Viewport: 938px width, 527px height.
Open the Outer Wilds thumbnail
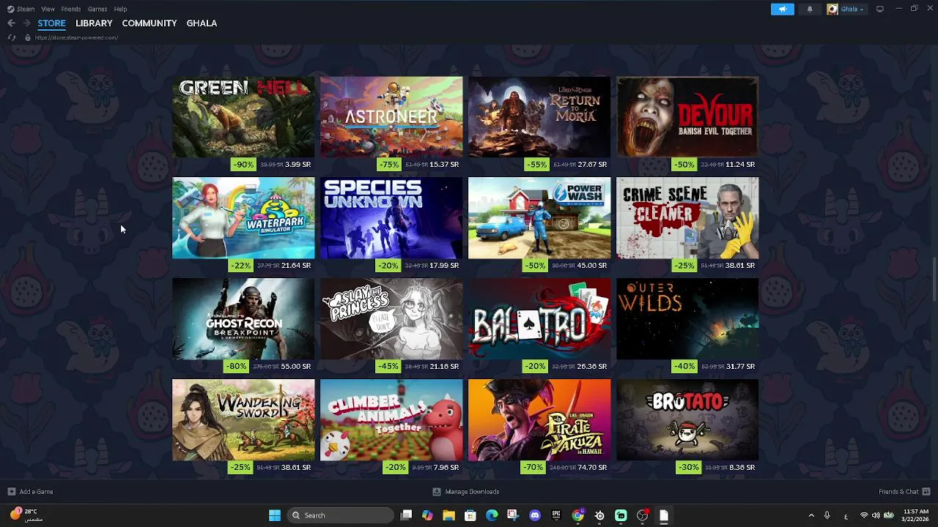point(687,319)
